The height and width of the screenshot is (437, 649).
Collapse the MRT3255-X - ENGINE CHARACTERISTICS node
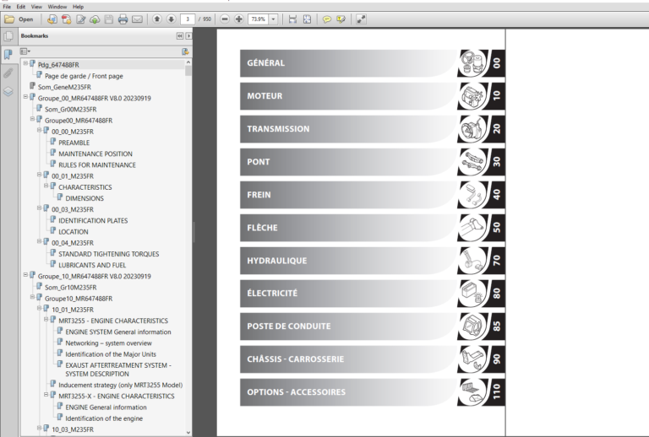point(46,395)
